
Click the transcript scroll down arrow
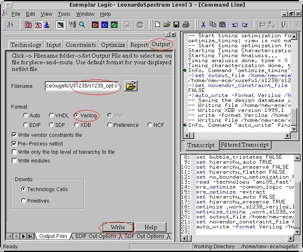click(294, 129)
